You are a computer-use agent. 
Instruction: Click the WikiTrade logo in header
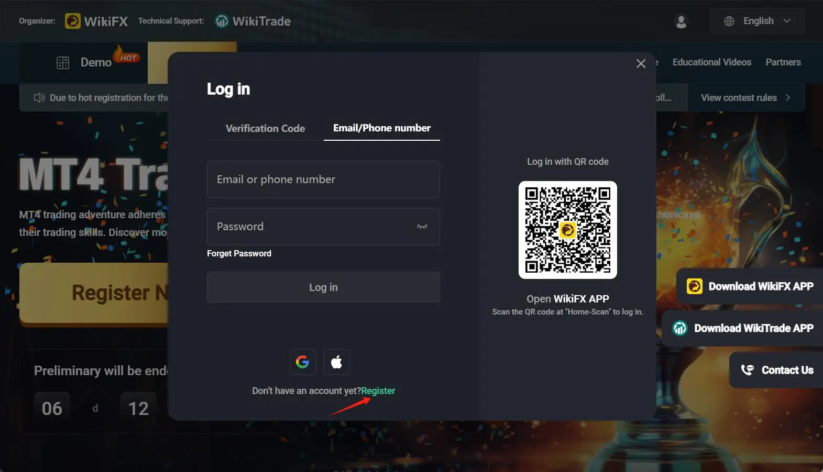253,21
